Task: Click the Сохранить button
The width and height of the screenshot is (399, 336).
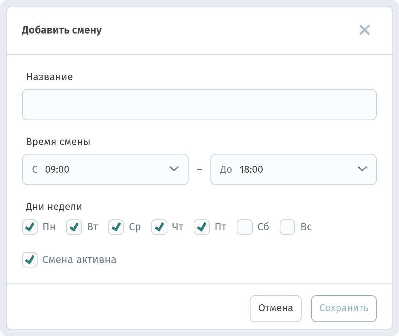Action: pyautogui.click(x=344, y=309)
